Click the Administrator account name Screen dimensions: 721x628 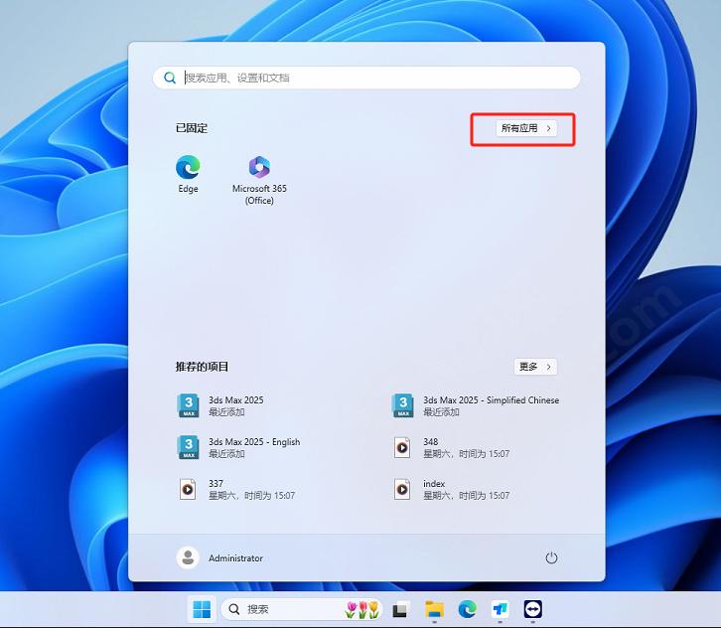point(236,558)
